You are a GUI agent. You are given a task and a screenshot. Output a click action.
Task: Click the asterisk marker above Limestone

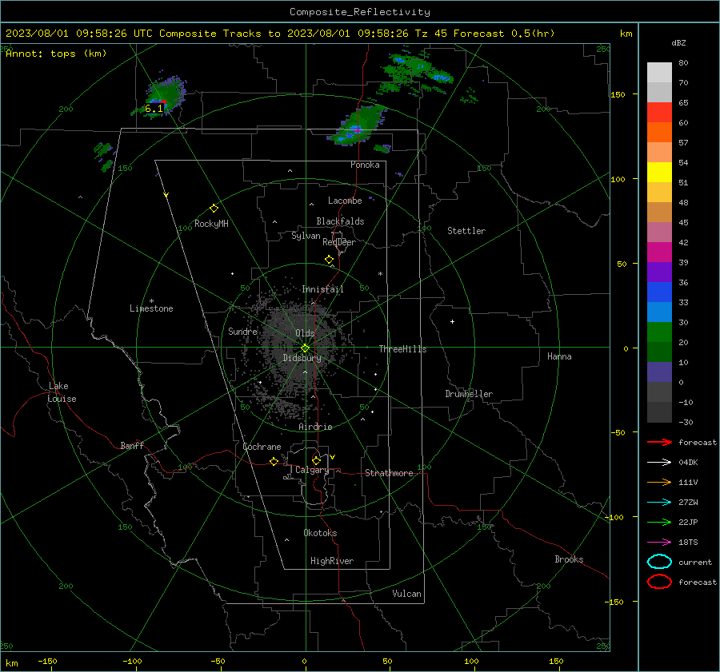click(151, 301)
